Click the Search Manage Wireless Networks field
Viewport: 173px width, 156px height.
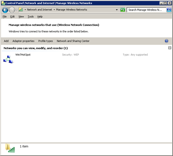[146, 10]
